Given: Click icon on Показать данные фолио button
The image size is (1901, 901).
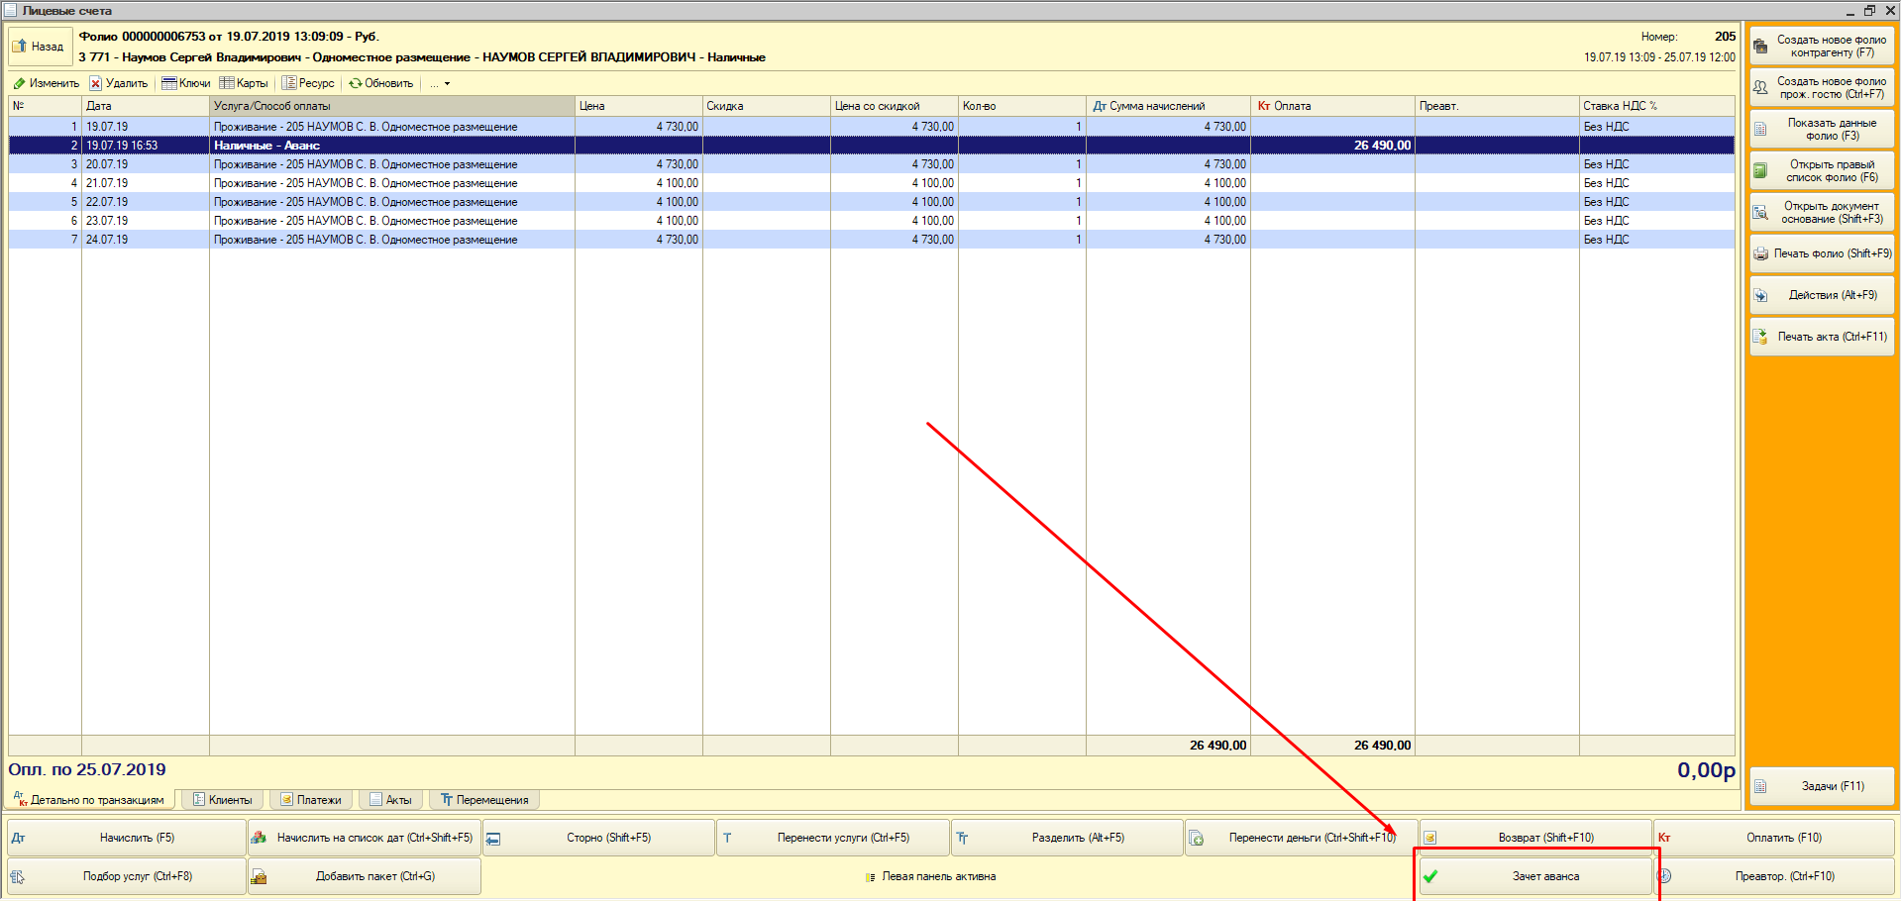Looking at the screenshot, I should (x=1760, y=129).
